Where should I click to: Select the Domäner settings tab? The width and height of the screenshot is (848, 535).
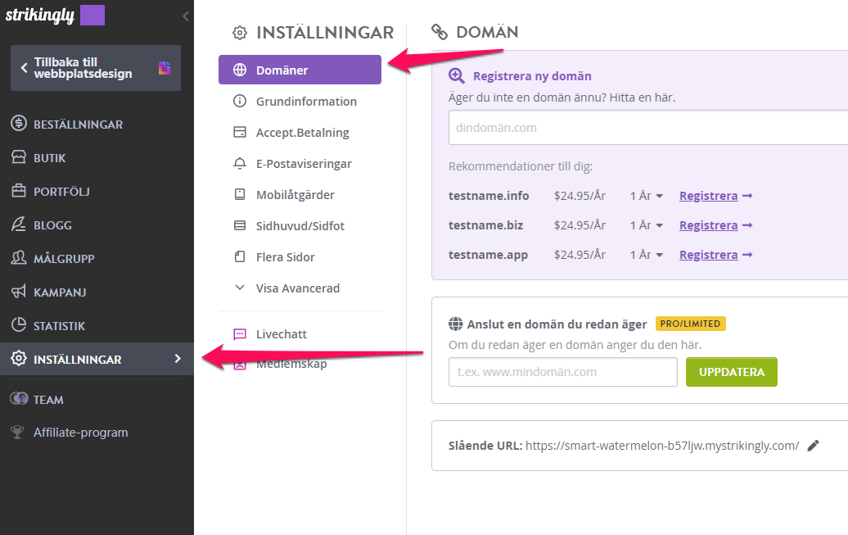[x=300, y=70]
